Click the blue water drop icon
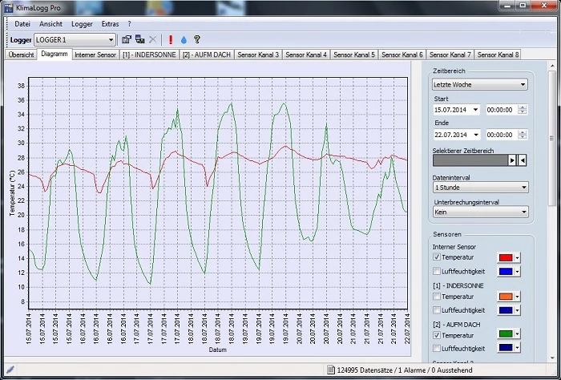This screenshot has width=561, height=380. pos(183,39)
